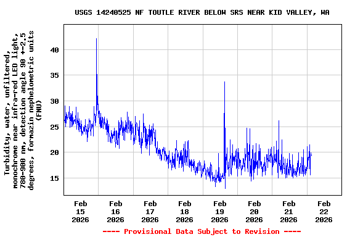This screenshot has height=237, width=355.
Task: Click the y-axis label 15
Action: click(55, 178)
